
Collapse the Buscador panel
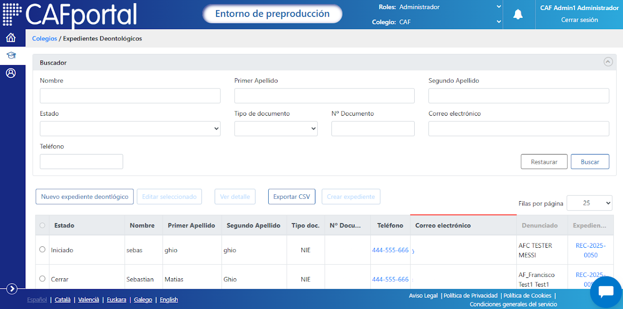pyautogui.click(x=608, y=62)
